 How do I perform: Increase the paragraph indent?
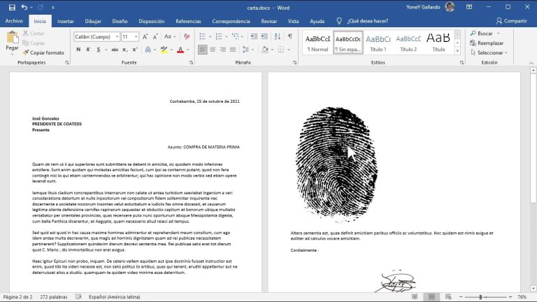click(x=264, y=36)
